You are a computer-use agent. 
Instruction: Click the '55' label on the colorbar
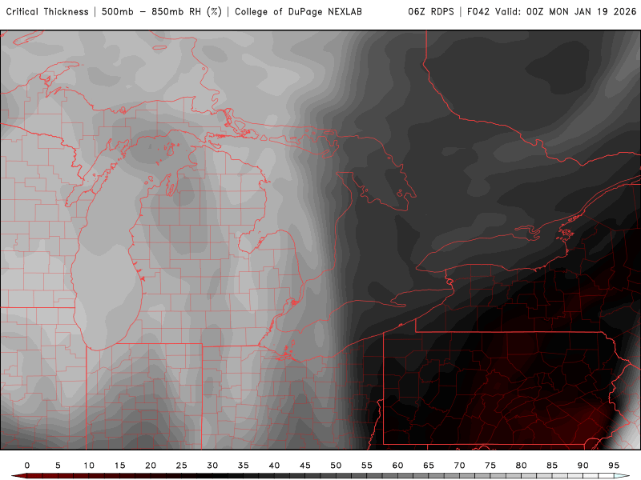367,466
